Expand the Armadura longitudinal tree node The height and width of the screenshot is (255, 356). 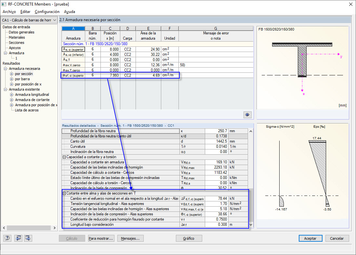click(x=12, y=95)
